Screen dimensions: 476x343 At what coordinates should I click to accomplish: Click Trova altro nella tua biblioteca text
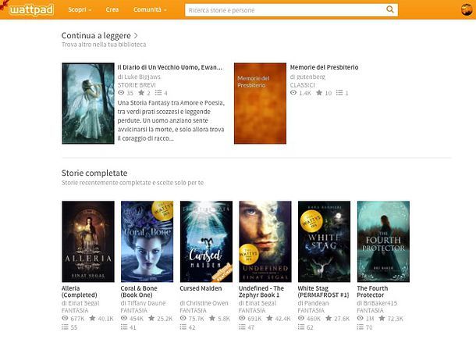104,45
